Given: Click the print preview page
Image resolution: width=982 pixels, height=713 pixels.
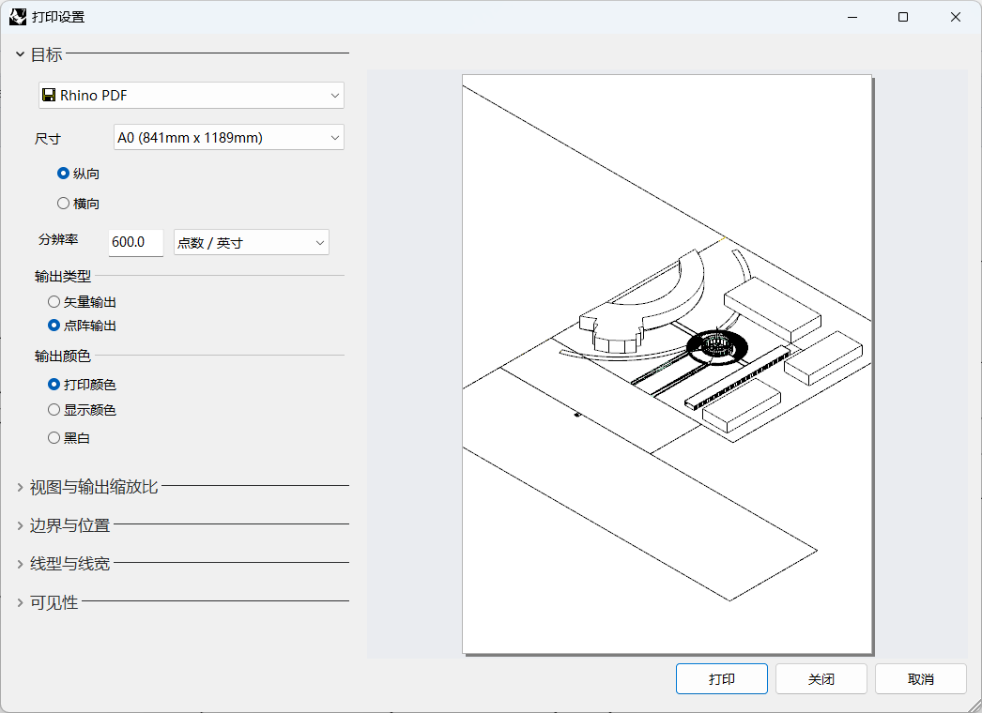Looking at the screenshot, I should tap(667, 364).
